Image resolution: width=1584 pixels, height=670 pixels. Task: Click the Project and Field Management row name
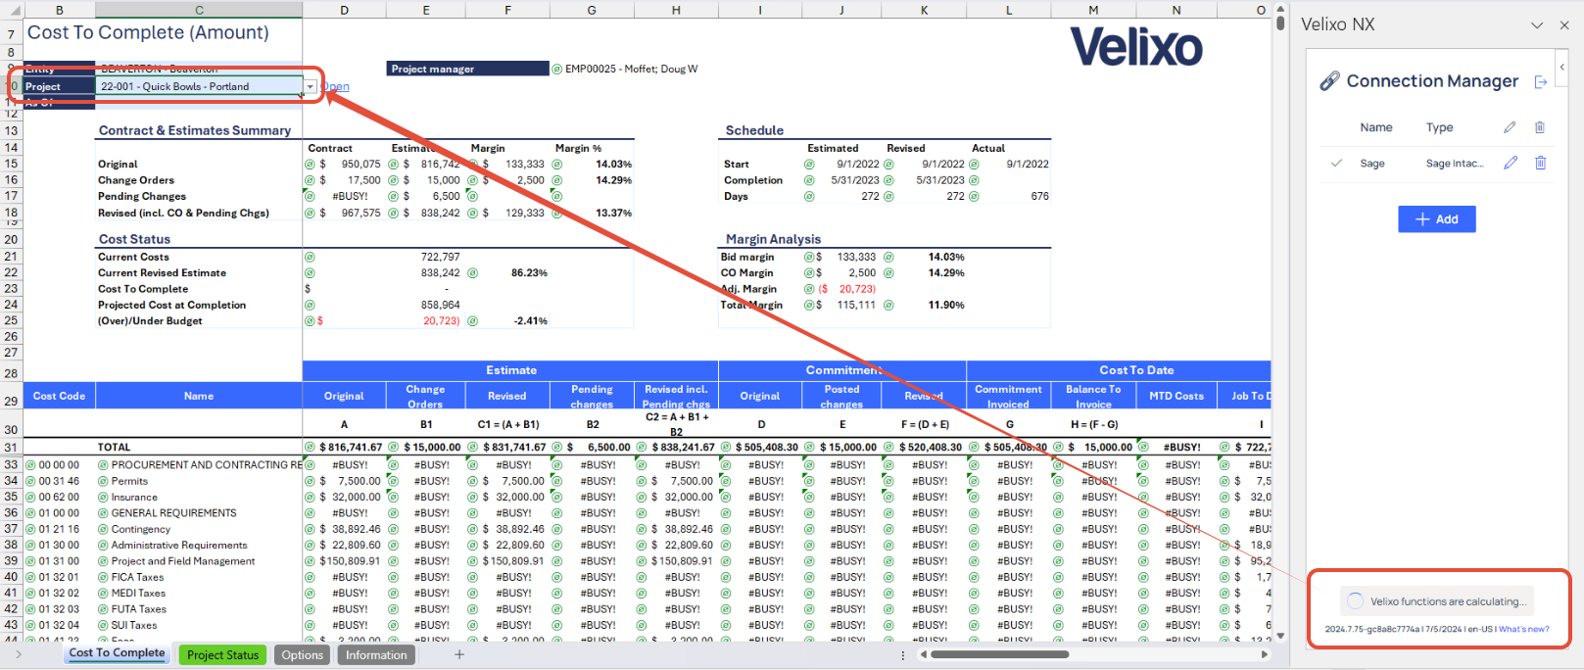point(183,561)
